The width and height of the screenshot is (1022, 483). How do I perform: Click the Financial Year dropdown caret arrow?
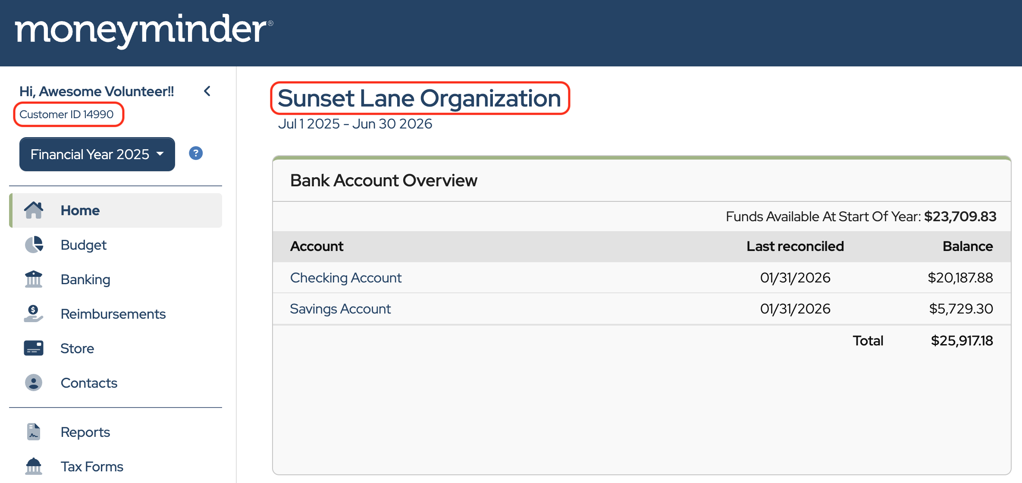(160, 154)
